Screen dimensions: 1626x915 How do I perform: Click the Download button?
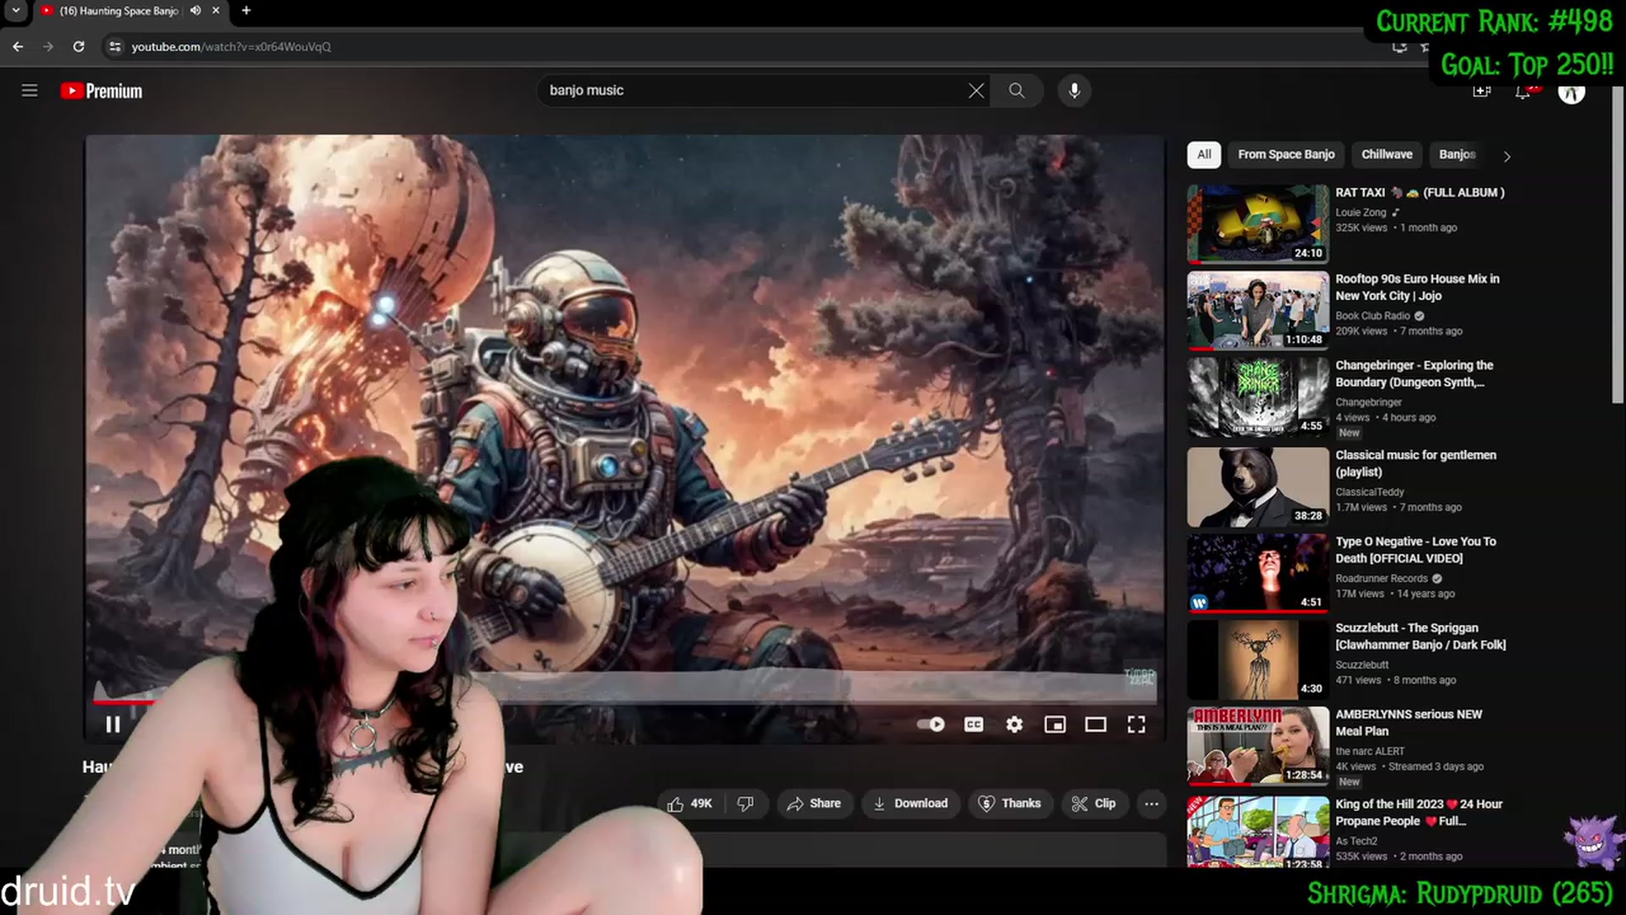[x=911, y=804]
